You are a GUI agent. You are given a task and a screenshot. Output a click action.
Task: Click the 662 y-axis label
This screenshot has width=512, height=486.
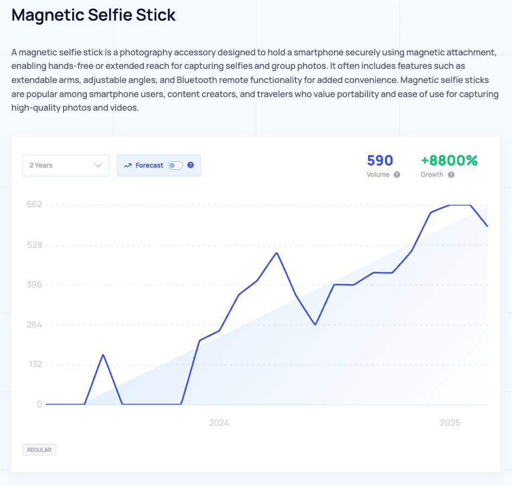click(34, 204)
